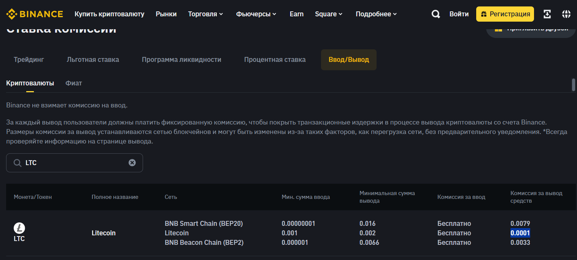Click the Мин. сумма ввода header

tap(306, 197)
